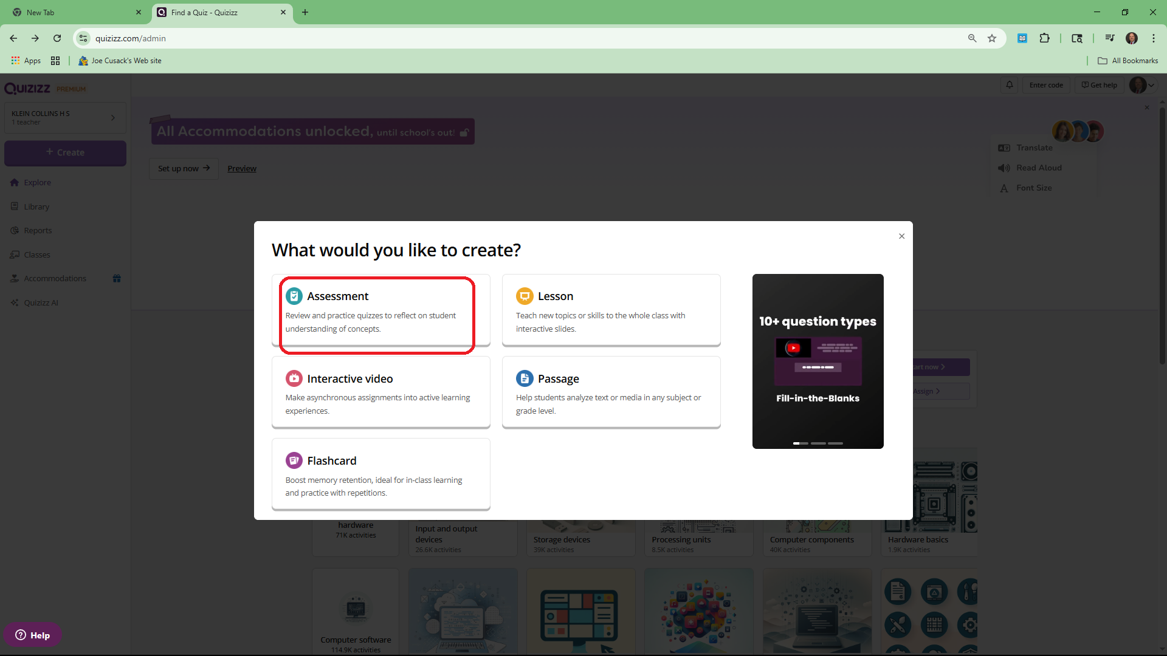Close the create dialog with X

click(x=901, y=236)
